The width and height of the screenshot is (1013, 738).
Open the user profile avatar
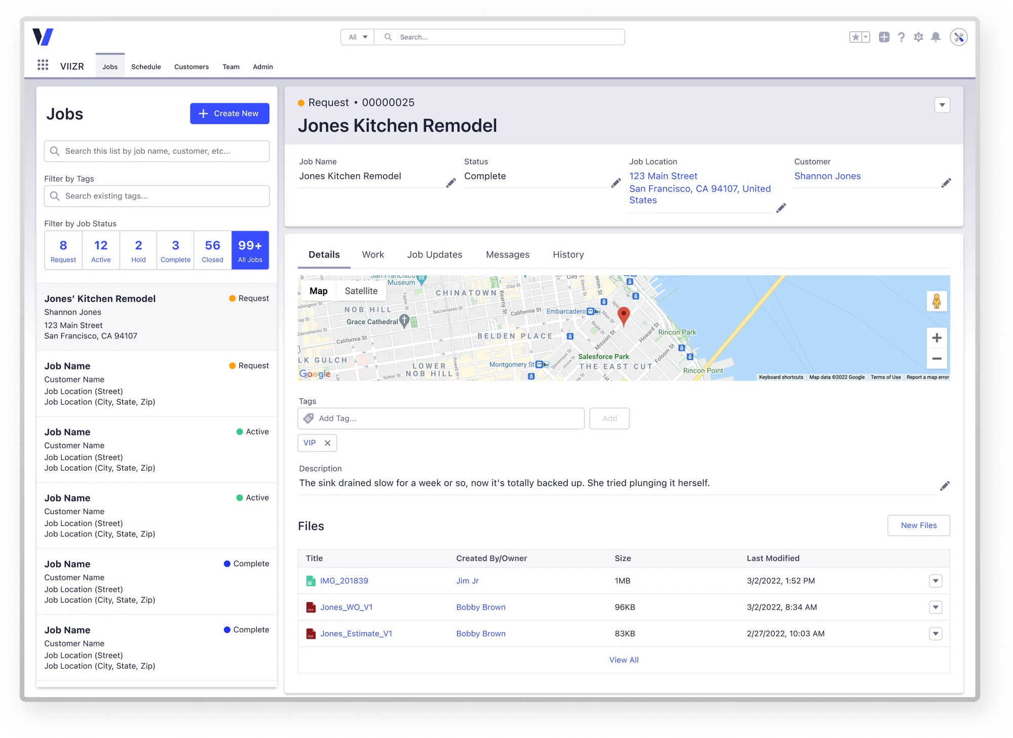(958, 37)
